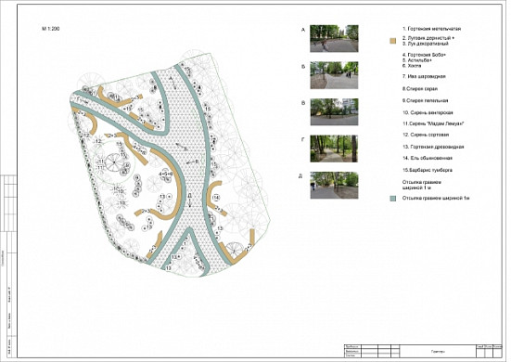Viewport: 511px width, 362px height.
Task: Pick the tan legend swatch beside Луговик дернистый
Action: pos(392,41)
